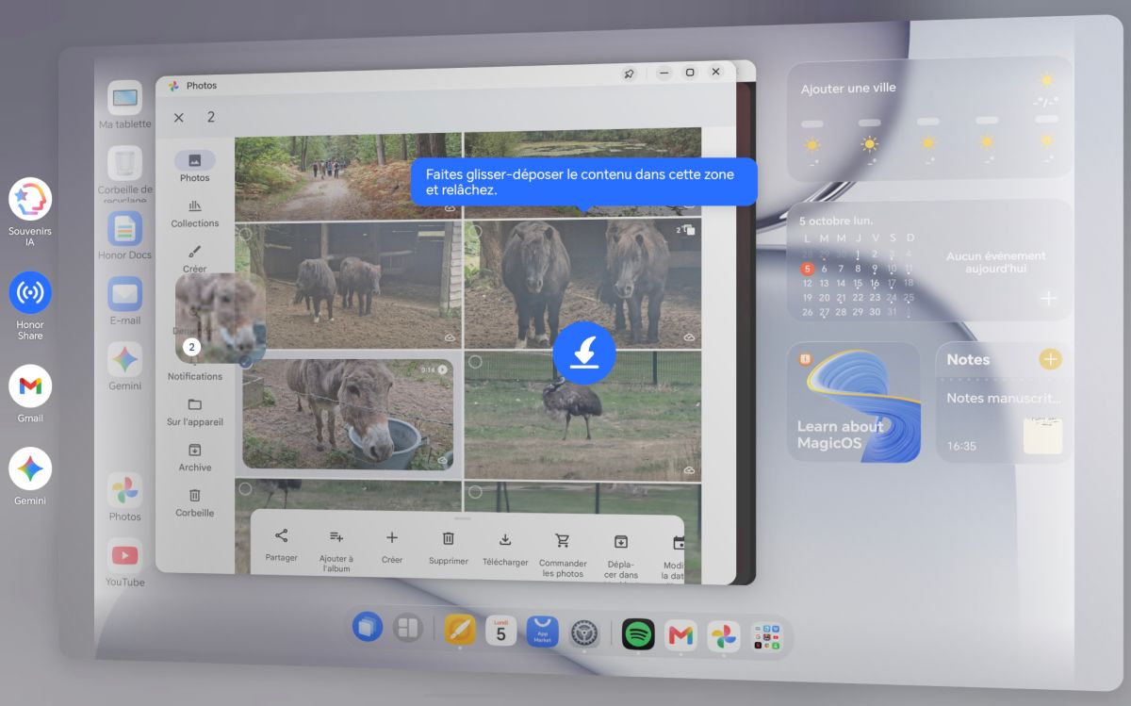Screen dimensions: 1131x706
Task: Open the Calendar app showing 5 in the dock
Action: click(500, 630)
